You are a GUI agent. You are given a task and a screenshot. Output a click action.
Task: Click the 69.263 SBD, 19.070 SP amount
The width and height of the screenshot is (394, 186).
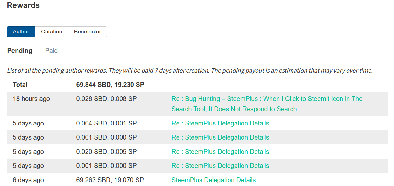[110, 180]
